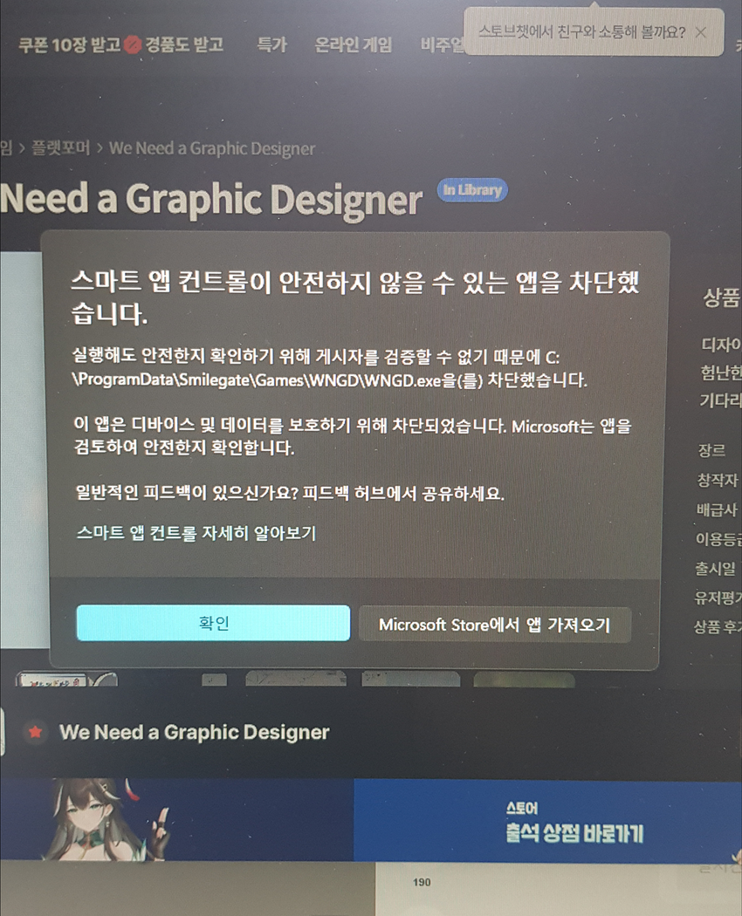Click We Need a Graphic Designer breadcrumb
The height and width of the screenshot is (916, 742).
pyautogui.click(x=211, y=148)
